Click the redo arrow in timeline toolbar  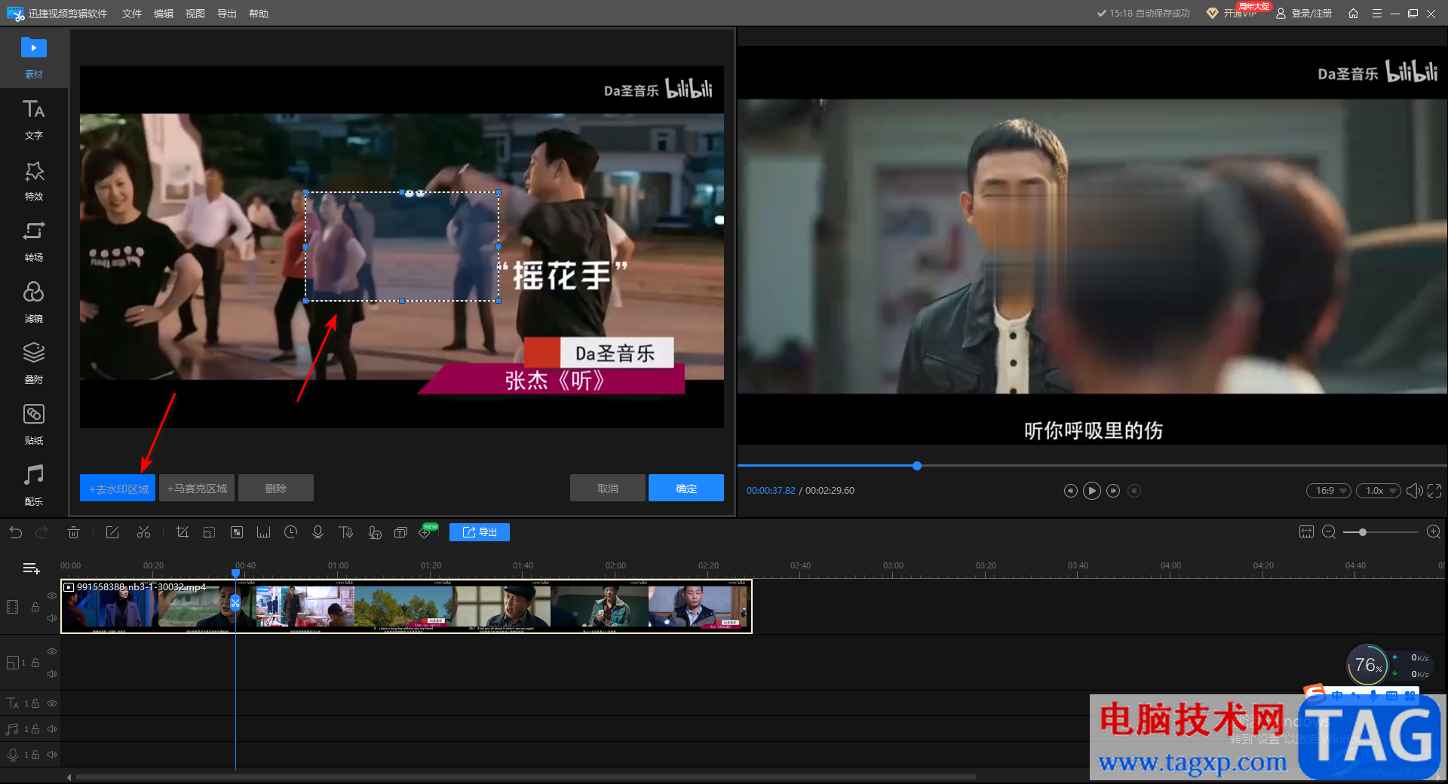pos(42,532)
